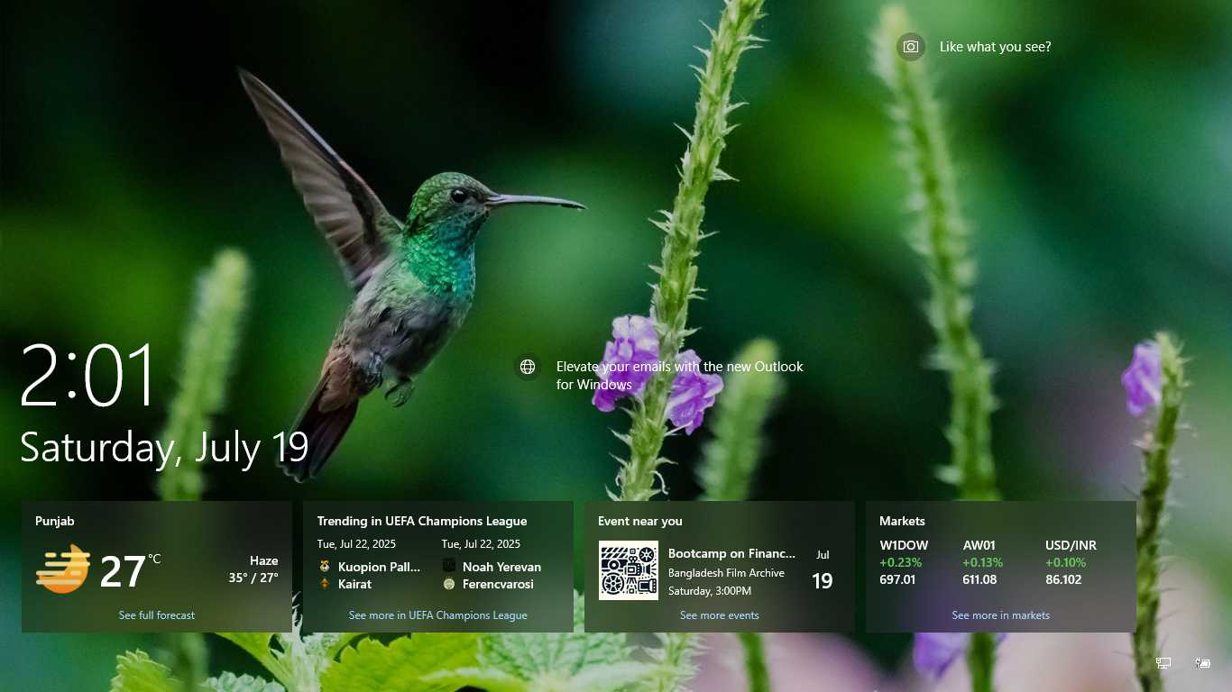
Task: Click the 'Saturday, July 19' date
Action: coord(164,447)
